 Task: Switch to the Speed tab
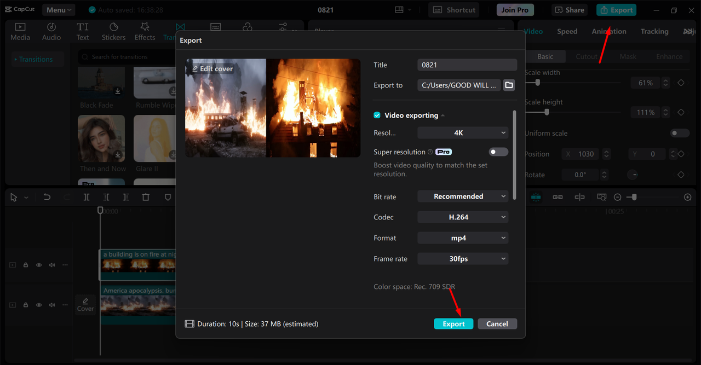pyautogui.click(x=567, y=32)
